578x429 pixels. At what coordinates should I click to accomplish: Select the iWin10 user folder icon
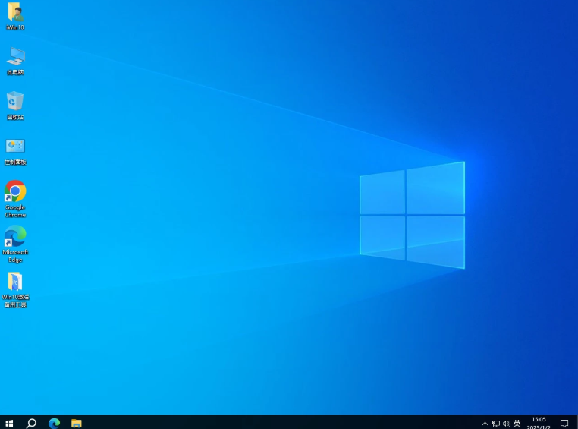coord(15,16)
